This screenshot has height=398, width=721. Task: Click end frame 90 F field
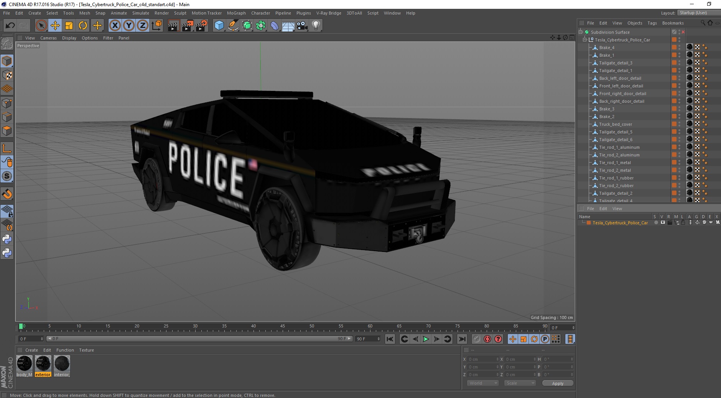click(367, 339)
